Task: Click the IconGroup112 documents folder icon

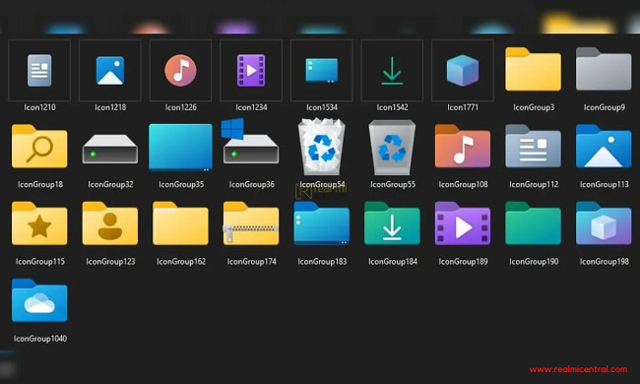Action: tap(533, 147)
